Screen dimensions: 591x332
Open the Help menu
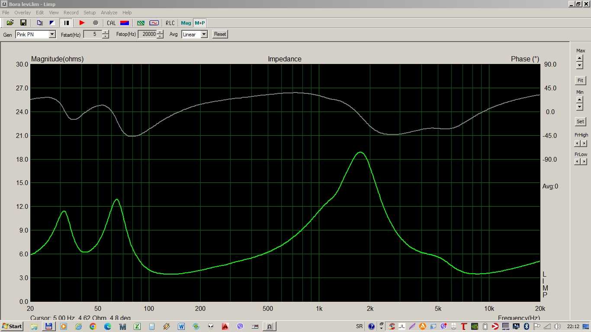127,13
